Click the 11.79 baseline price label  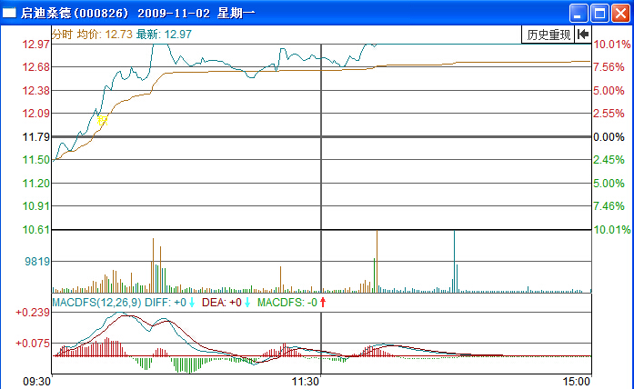click(x=37, y=137)
